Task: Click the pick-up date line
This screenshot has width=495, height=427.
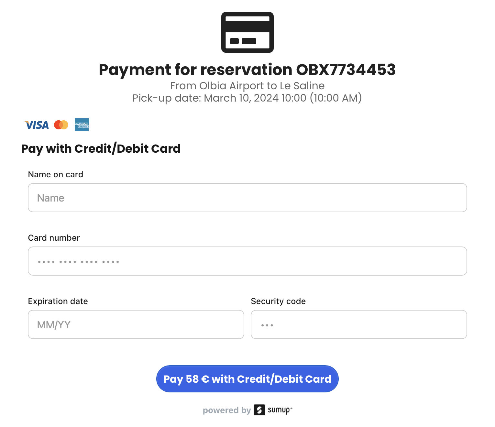Action: click(247, 98)
